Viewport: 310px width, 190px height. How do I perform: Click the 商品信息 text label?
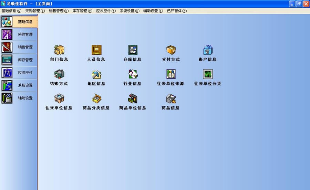(x=170, y=108)
